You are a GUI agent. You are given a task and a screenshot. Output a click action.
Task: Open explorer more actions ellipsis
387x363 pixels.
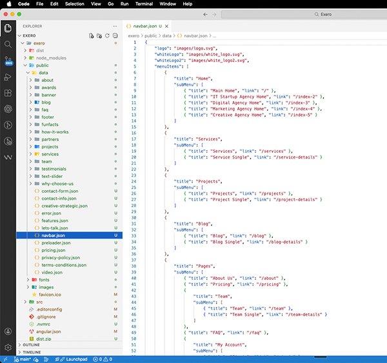115,26
